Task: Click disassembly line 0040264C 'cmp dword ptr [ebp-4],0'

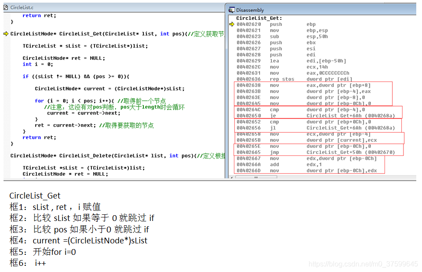Action: [x=301, y=110]
